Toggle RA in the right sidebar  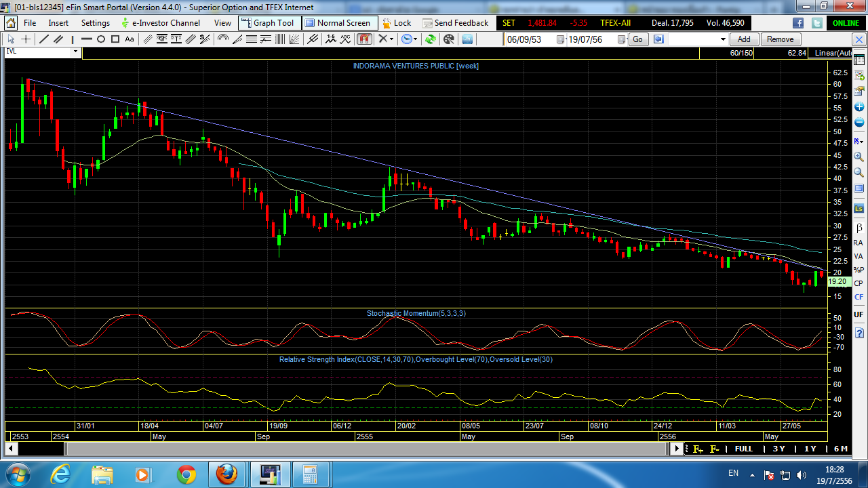tap(859, 243)
